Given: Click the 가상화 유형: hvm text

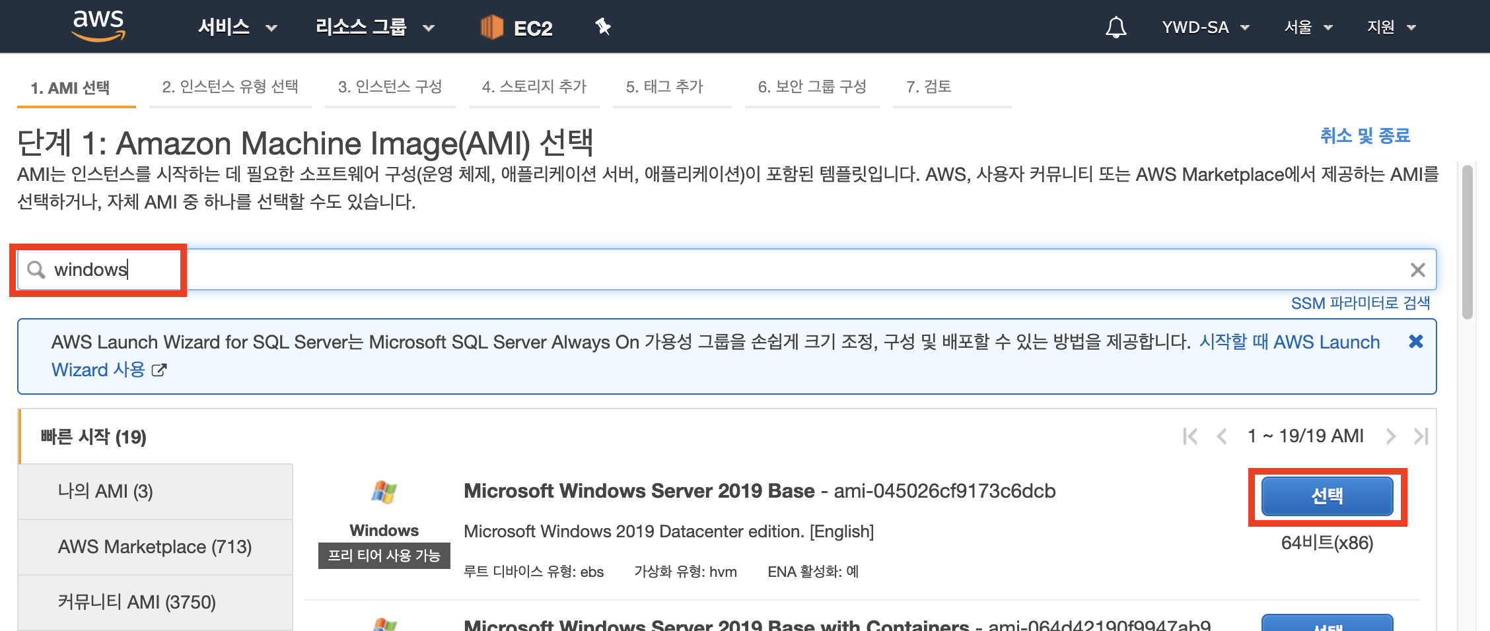Looking at the screenshot, I should pyautogui.click(x=686, y=572).
